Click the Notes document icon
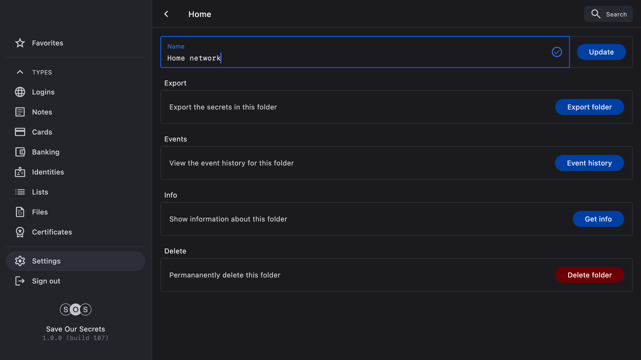 coord(20,112)
